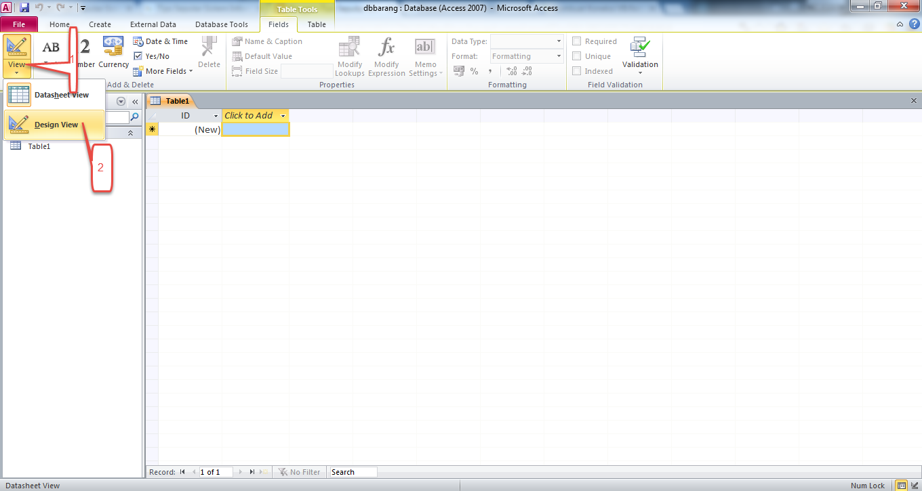Switch to the Table ribbon tab

point(317,24)
